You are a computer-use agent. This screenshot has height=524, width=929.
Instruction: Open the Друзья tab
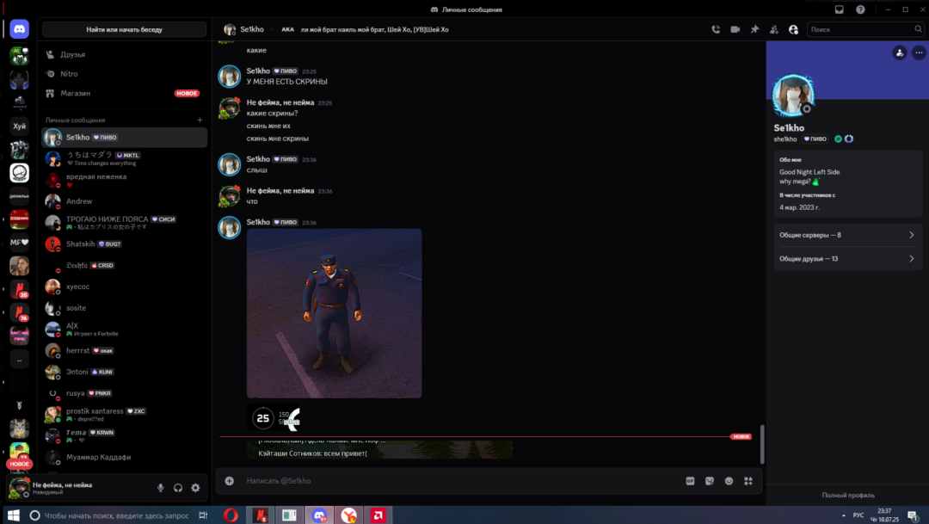(x=125, y=54)
